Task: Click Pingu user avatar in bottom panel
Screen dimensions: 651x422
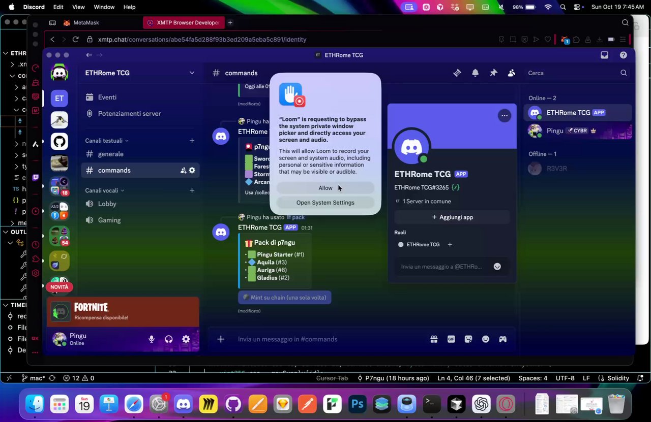Action: [60, 339]
